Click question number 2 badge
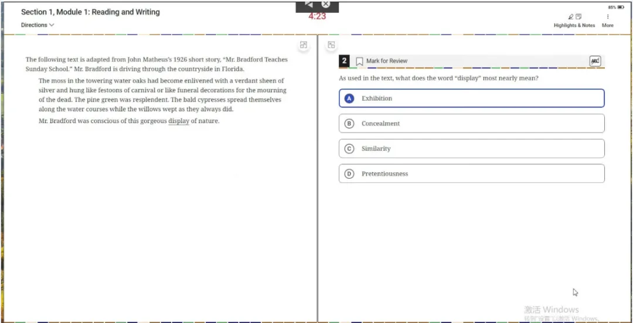This screenshot has width=633, height=323. coord(344,61)
